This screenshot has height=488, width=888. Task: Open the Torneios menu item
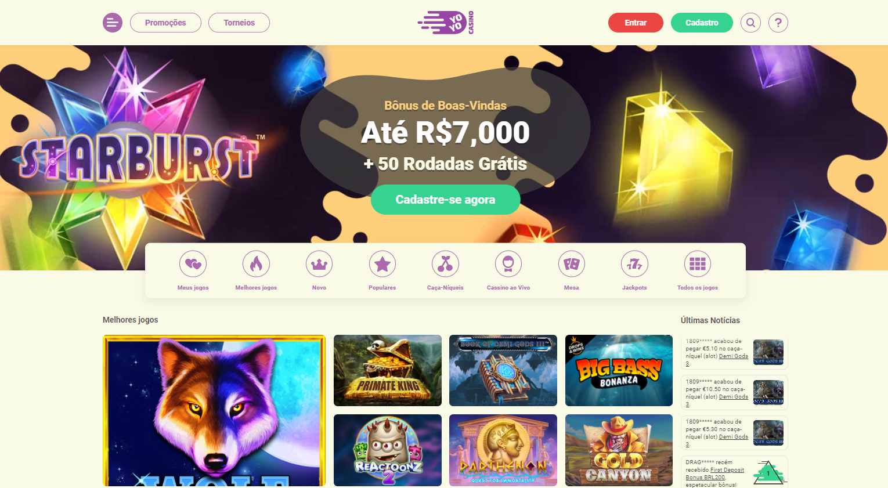239,23
